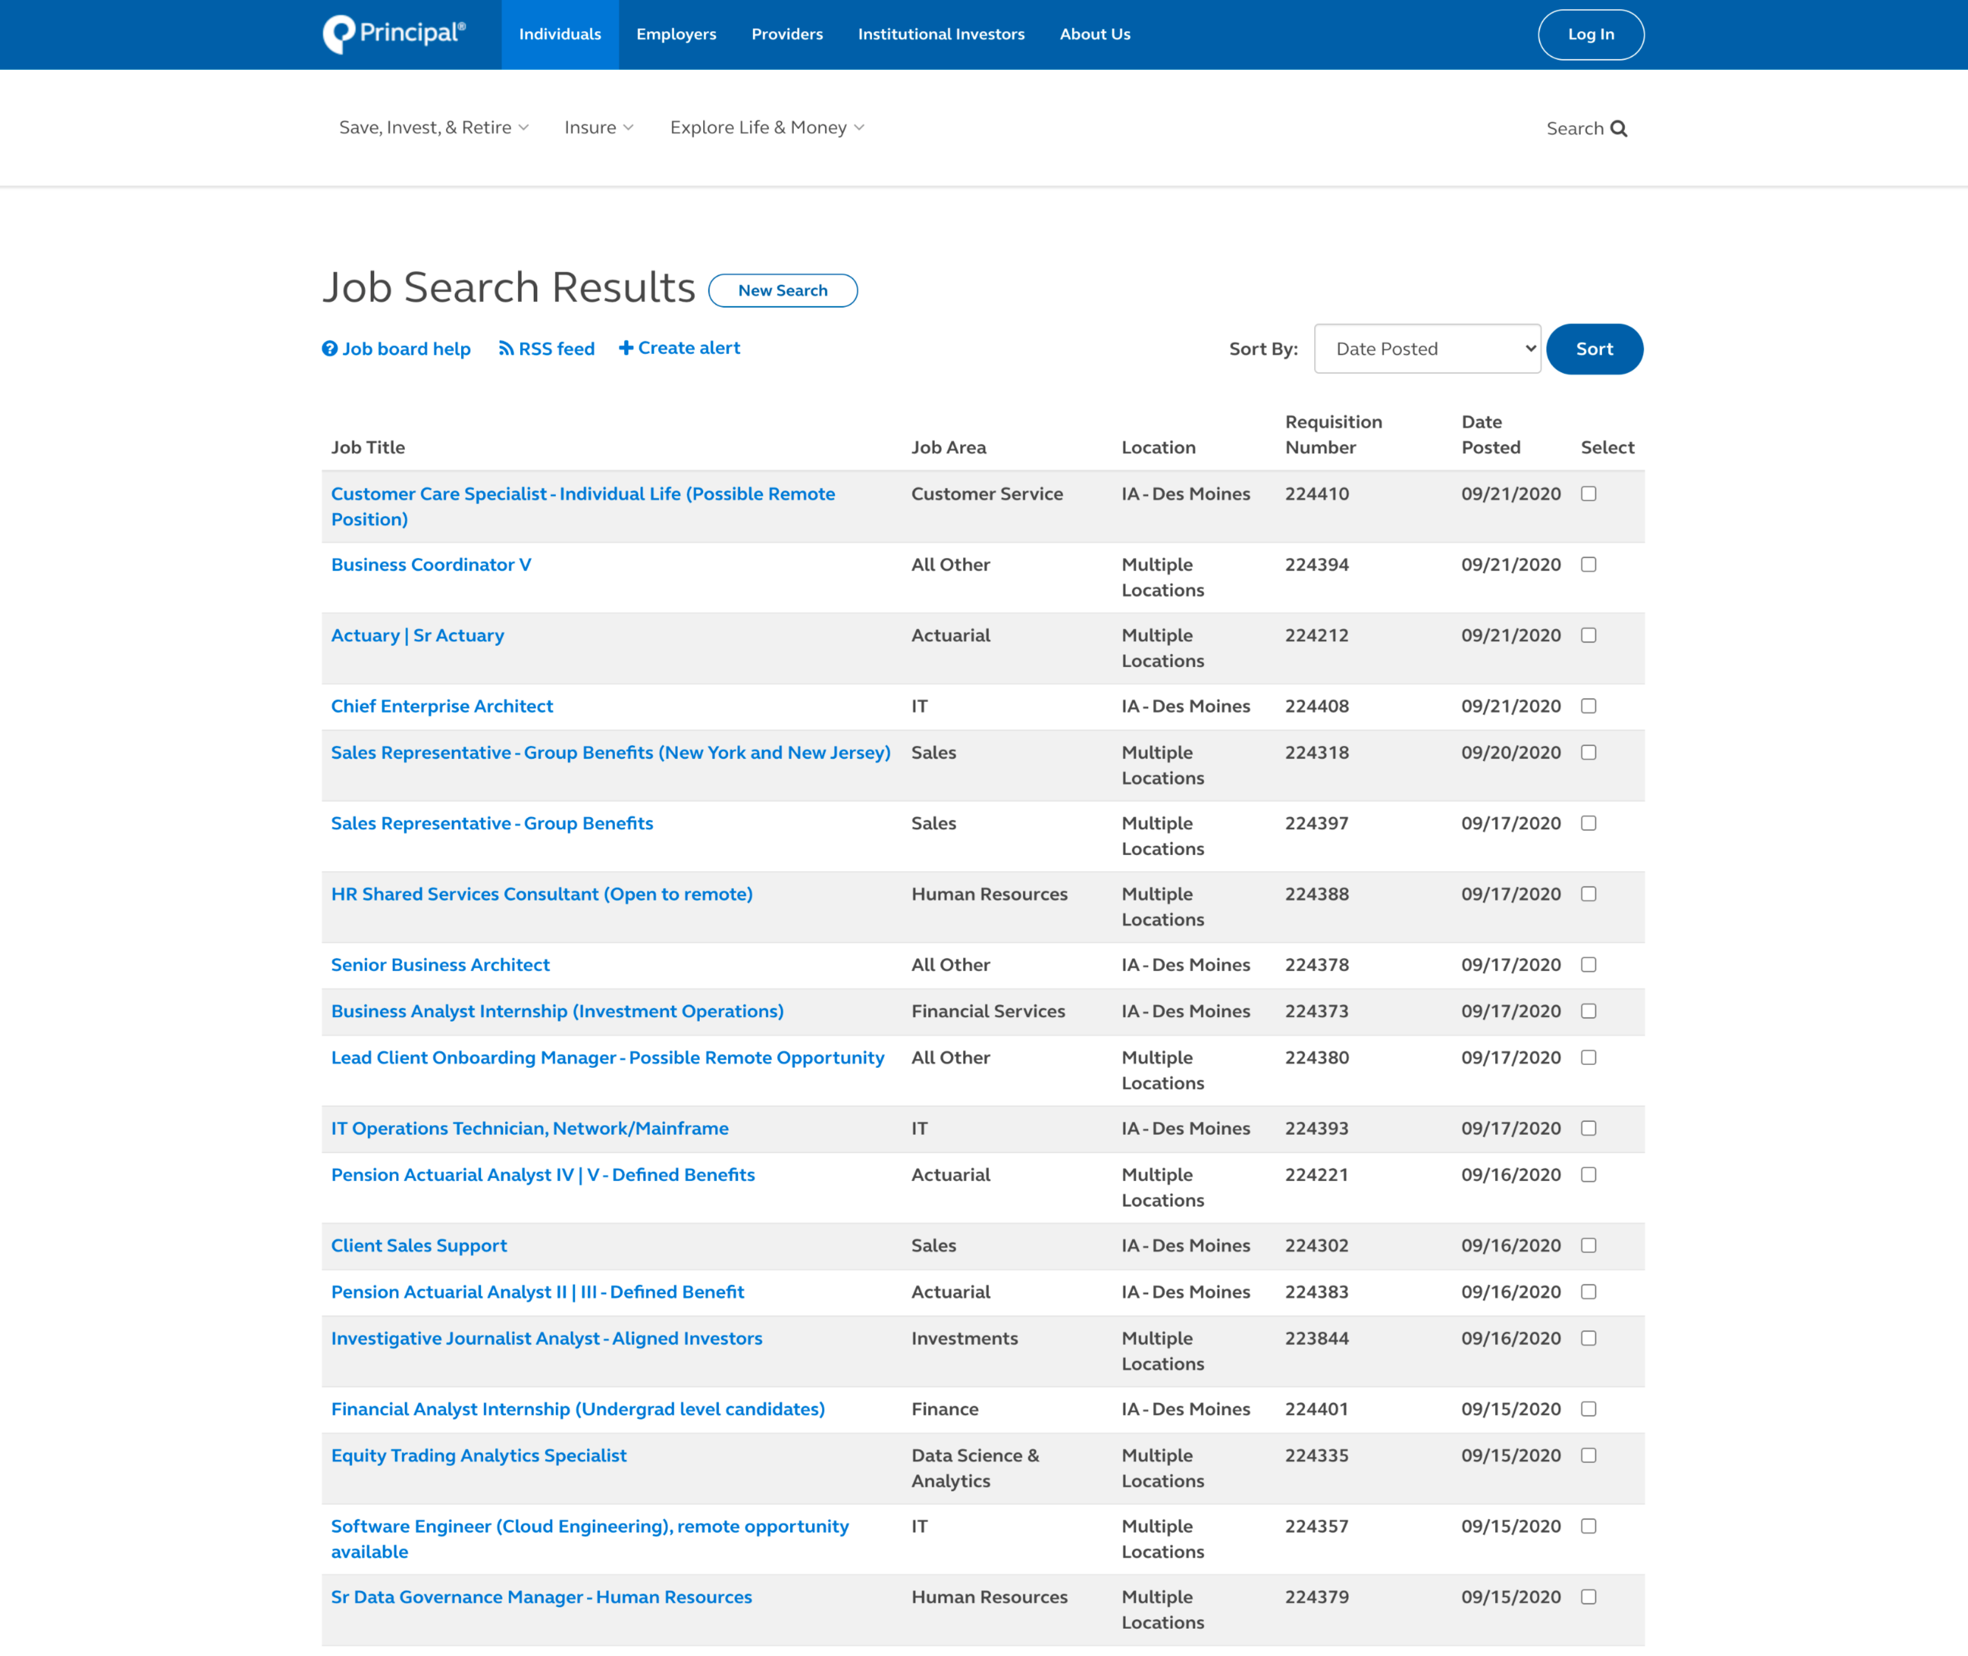
Task: Select checkbox for Chief Enterprise Architect job
Action: click(x=1589, y=706)
